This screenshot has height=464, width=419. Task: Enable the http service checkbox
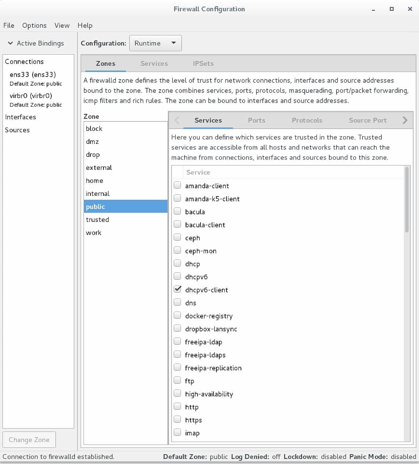click(177, 407)
